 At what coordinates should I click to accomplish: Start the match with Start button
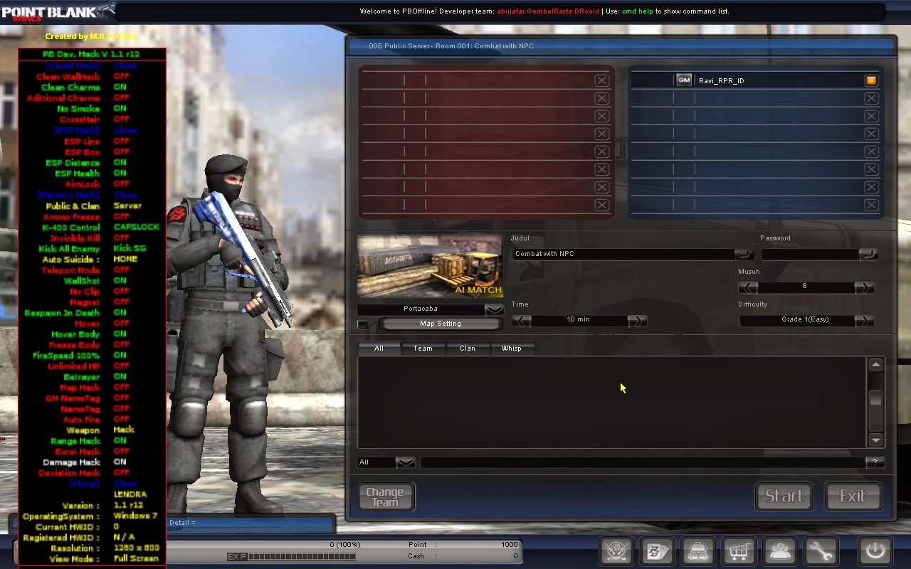pyautogui.click(x=784, y=496)
